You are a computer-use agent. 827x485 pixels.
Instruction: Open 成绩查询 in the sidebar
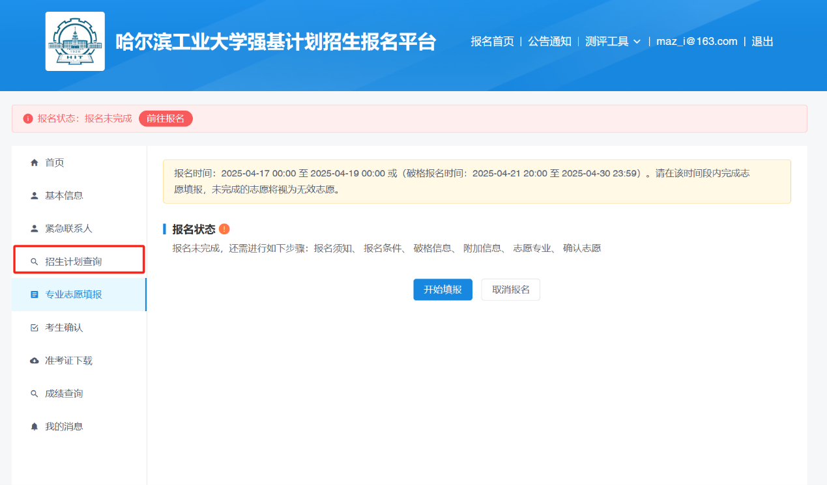pos(79,394)
